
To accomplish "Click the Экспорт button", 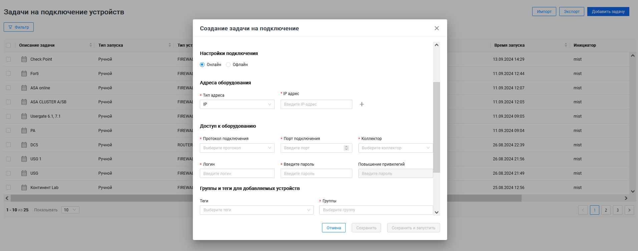I will point(572,12).
